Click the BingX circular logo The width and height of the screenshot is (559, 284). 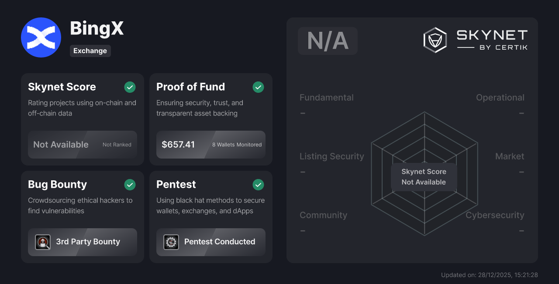click(x=41, y=37)
